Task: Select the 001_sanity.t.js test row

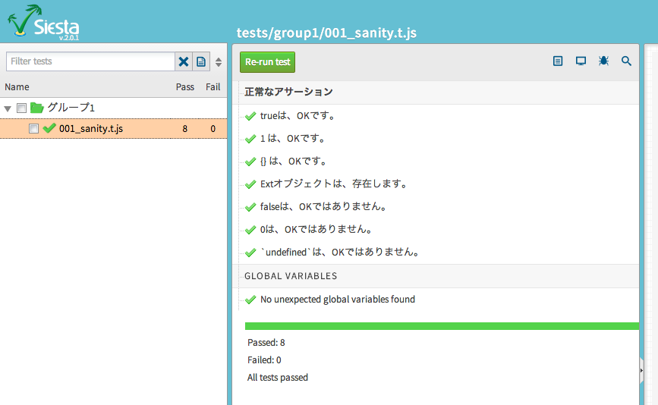Action: click(x=113, y=129)
